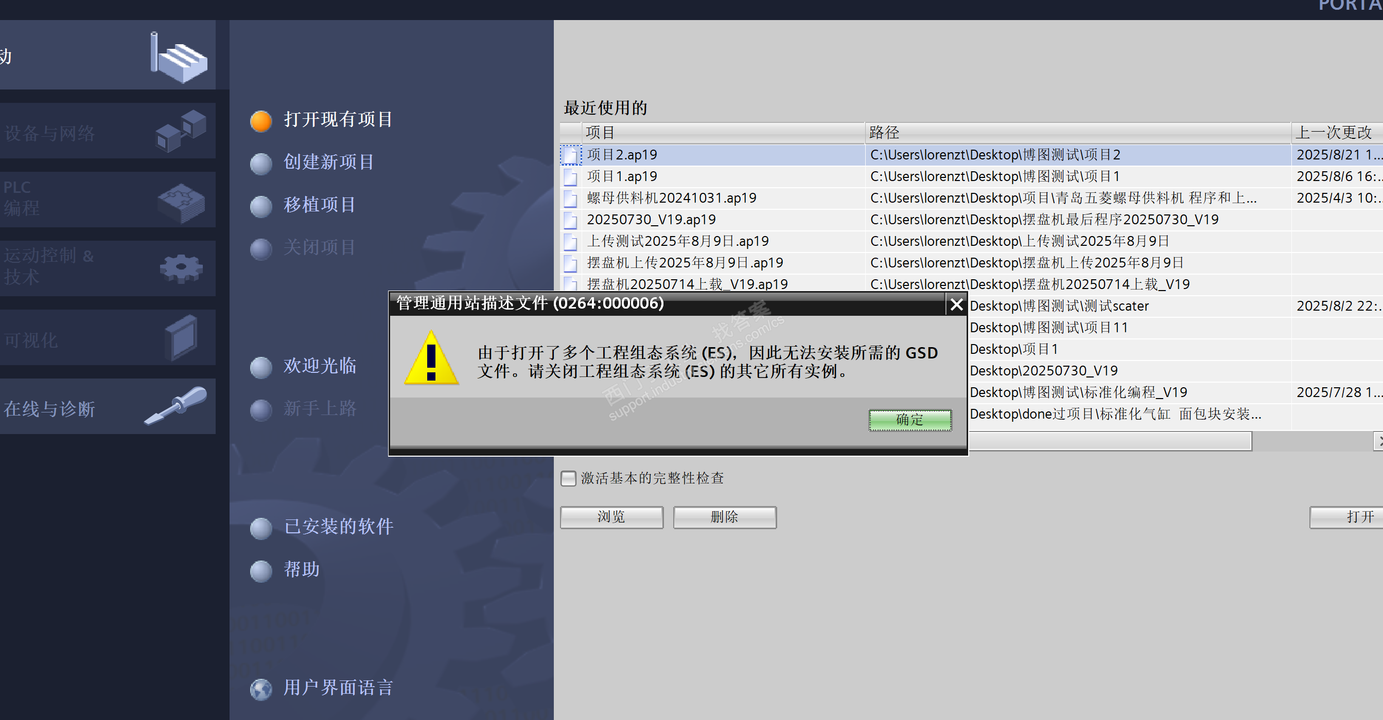Click the 浏览 browse button
The image size is (1383, 720).
pyautogui.click(x=611, y=517)
